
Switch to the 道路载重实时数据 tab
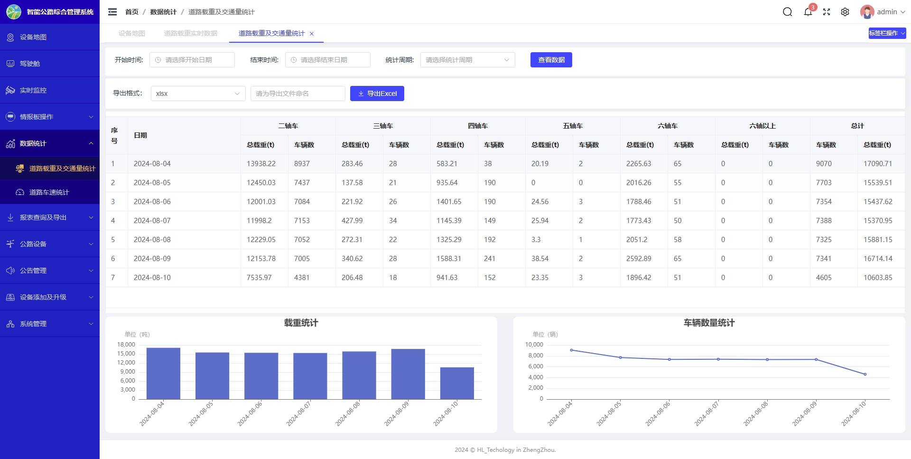(x=190, y=33)
